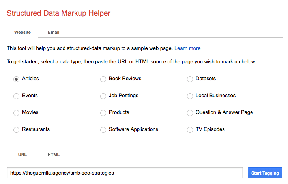Select the URL input tab
The image size is (288, 184).
pos(22,155)
